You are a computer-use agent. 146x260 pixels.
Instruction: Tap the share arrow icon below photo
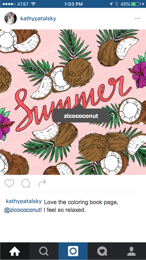click(x=42, y=184)
